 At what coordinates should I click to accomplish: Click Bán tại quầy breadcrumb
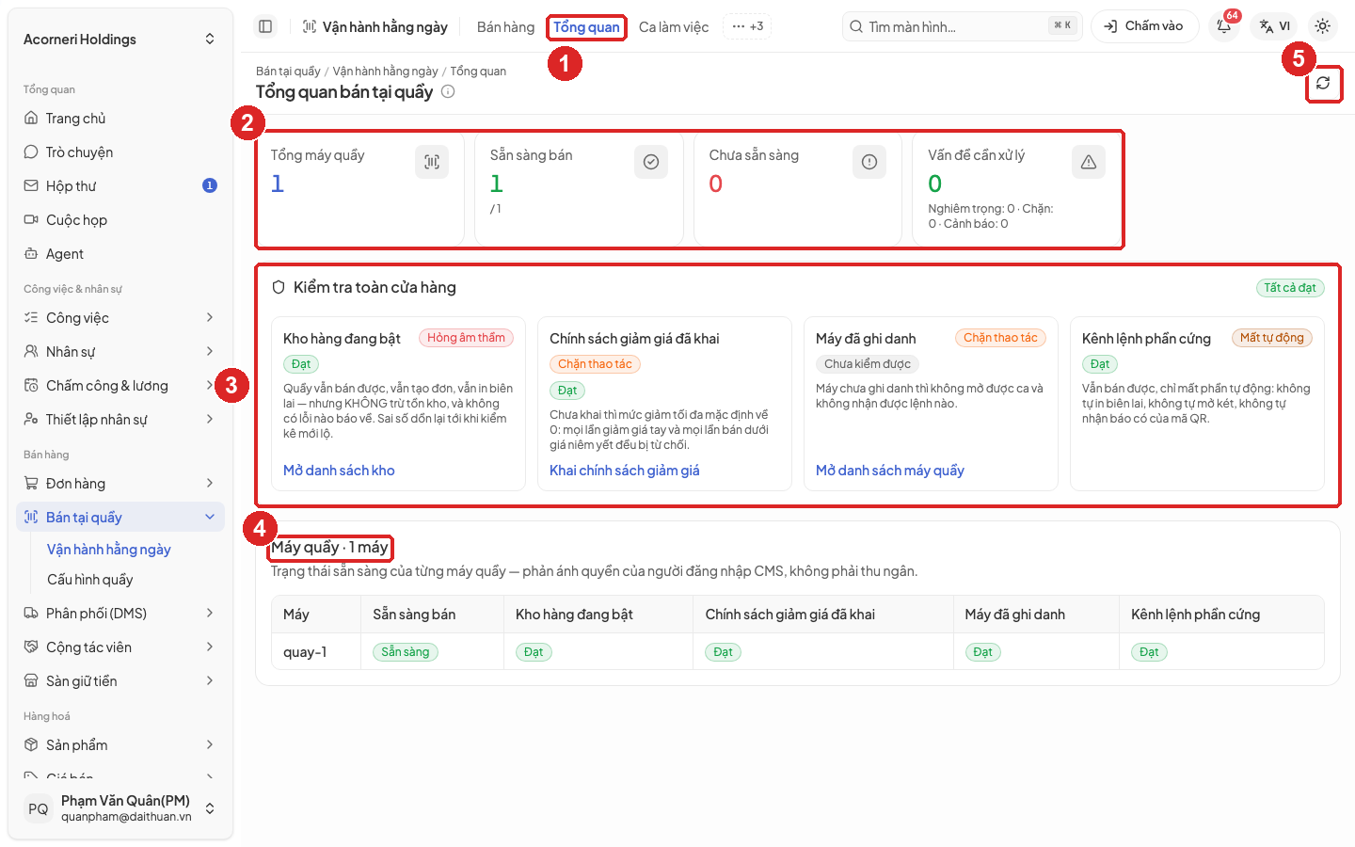pos(288,72)
